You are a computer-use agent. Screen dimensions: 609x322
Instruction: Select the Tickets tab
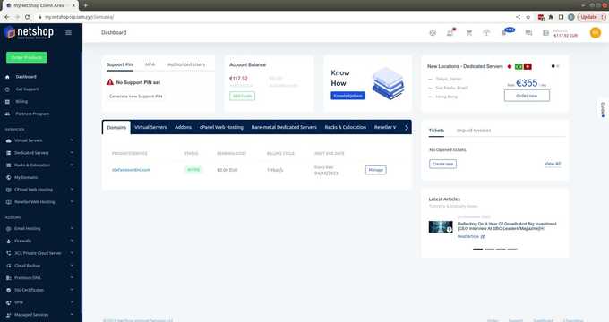pyautogui.click(x=436, y=131)
